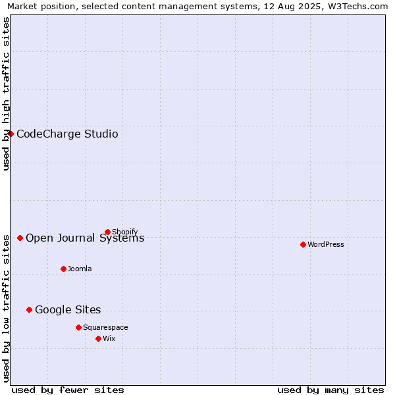
Task: Click the 'used by many sites' axis label
Action: [x=330, y=390]
